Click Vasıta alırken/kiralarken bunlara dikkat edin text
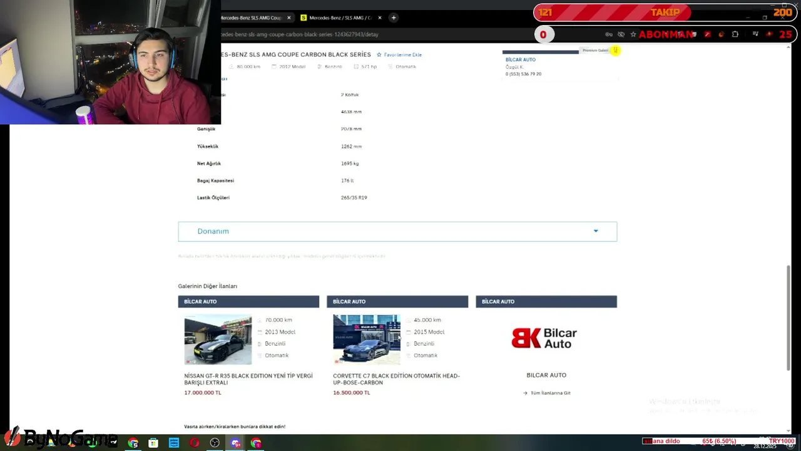The height and width of the screenshot is (451, 801). point(235,427)
